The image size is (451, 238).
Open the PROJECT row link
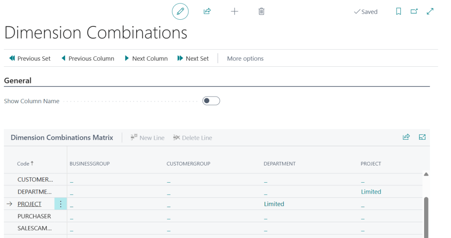coord(30,204)
